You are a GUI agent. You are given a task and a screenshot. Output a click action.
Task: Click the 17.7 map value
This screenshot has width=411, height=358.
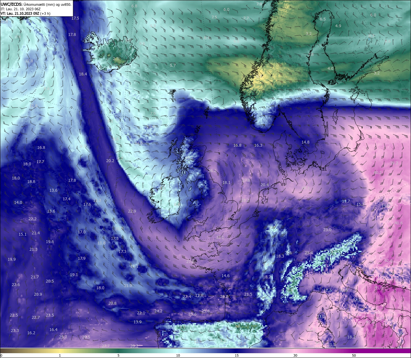(40, 162)
